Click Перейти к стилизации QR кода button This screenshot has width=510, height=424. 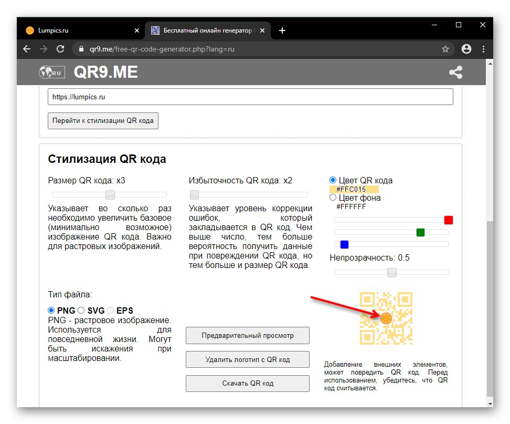click(x=103, y=121)
